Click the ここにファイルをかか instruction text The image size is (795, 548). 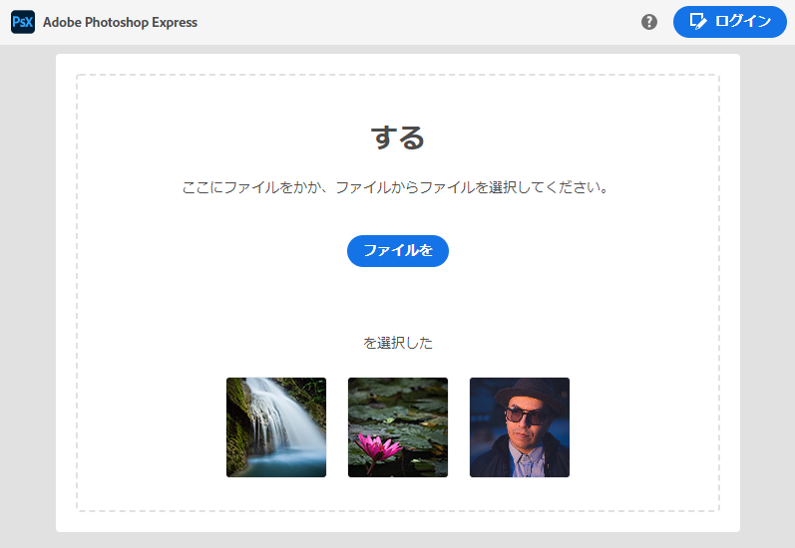(394, 187)
